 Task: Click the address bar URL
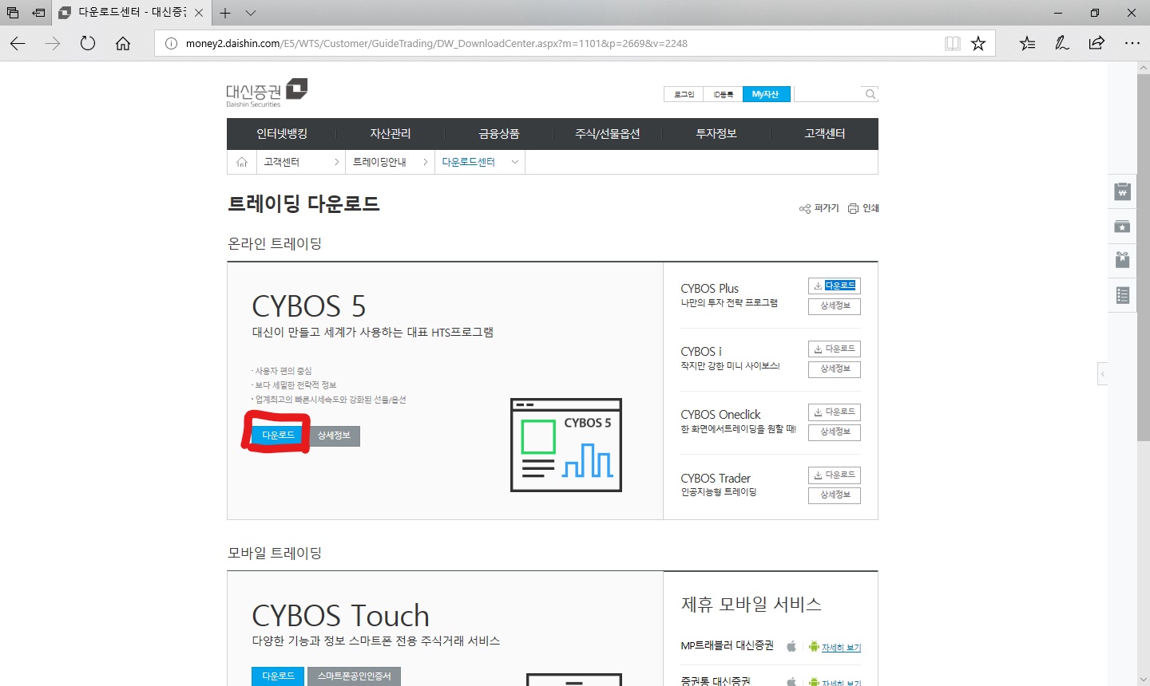[437, 43]
